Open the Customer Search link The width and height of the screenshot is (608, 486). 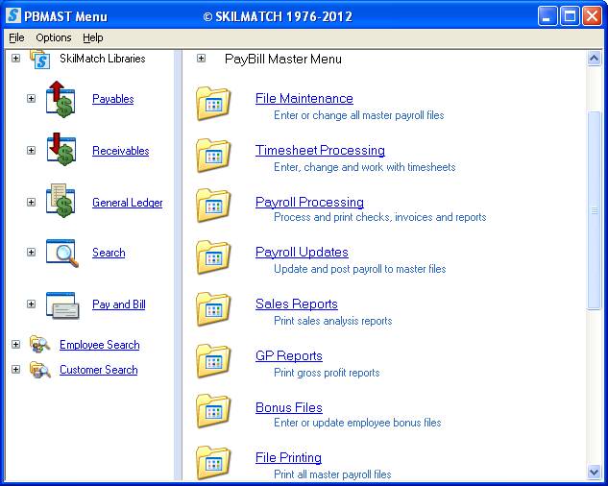[99, 370]
